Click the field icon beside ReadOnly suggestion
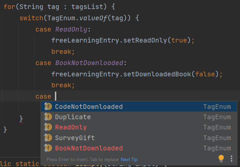This screenshot has width=240, height=167. point(48,127)
